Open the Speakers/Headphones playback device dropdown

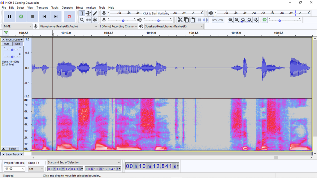[174, 26]
